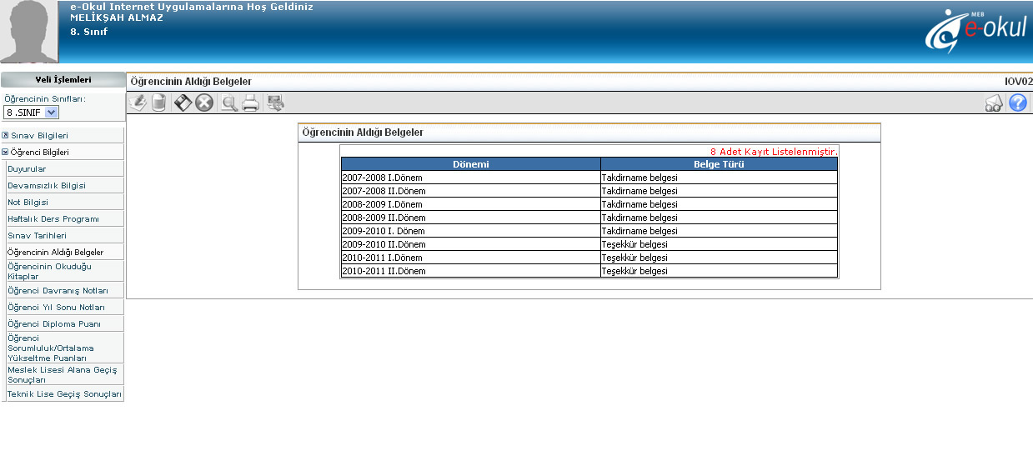Open Duyurular menu item

pos(27,168)
